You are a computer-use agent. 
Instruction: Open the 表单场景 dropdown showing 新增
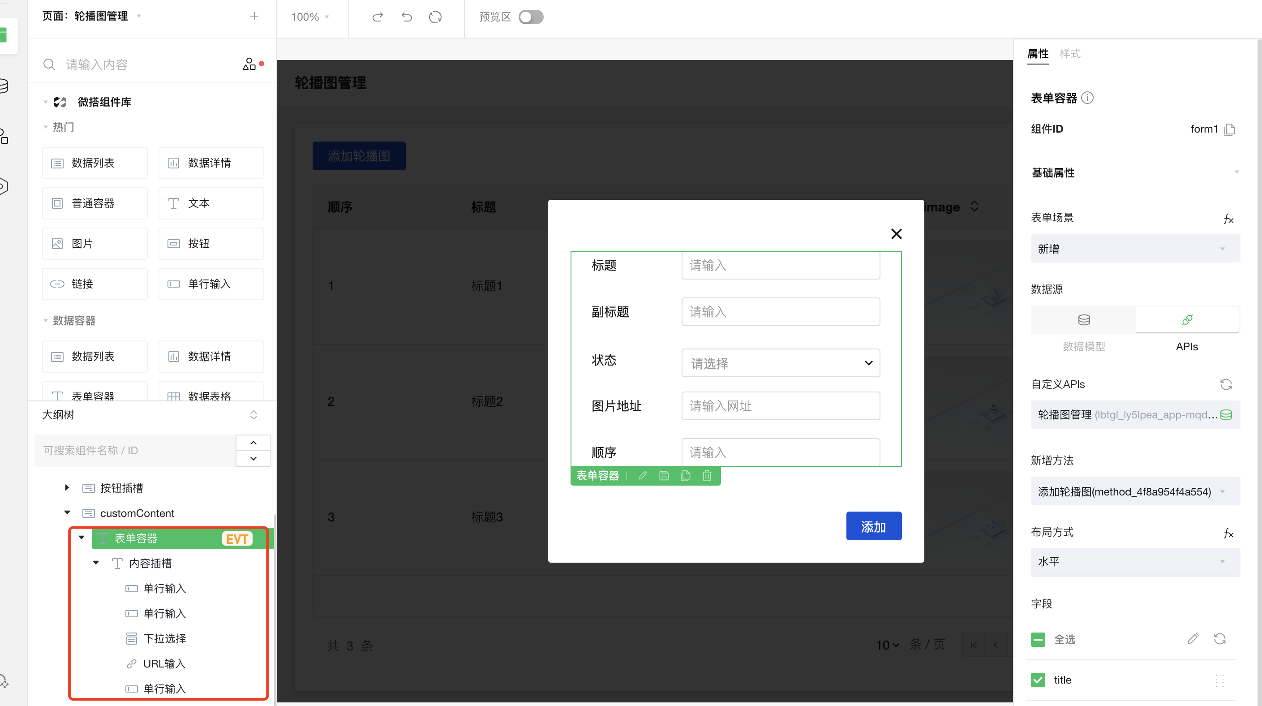1135,248
